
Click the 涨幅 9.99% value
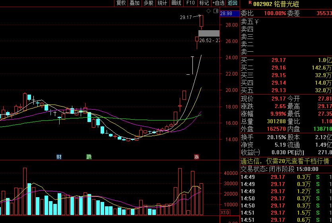pos(278,114)
